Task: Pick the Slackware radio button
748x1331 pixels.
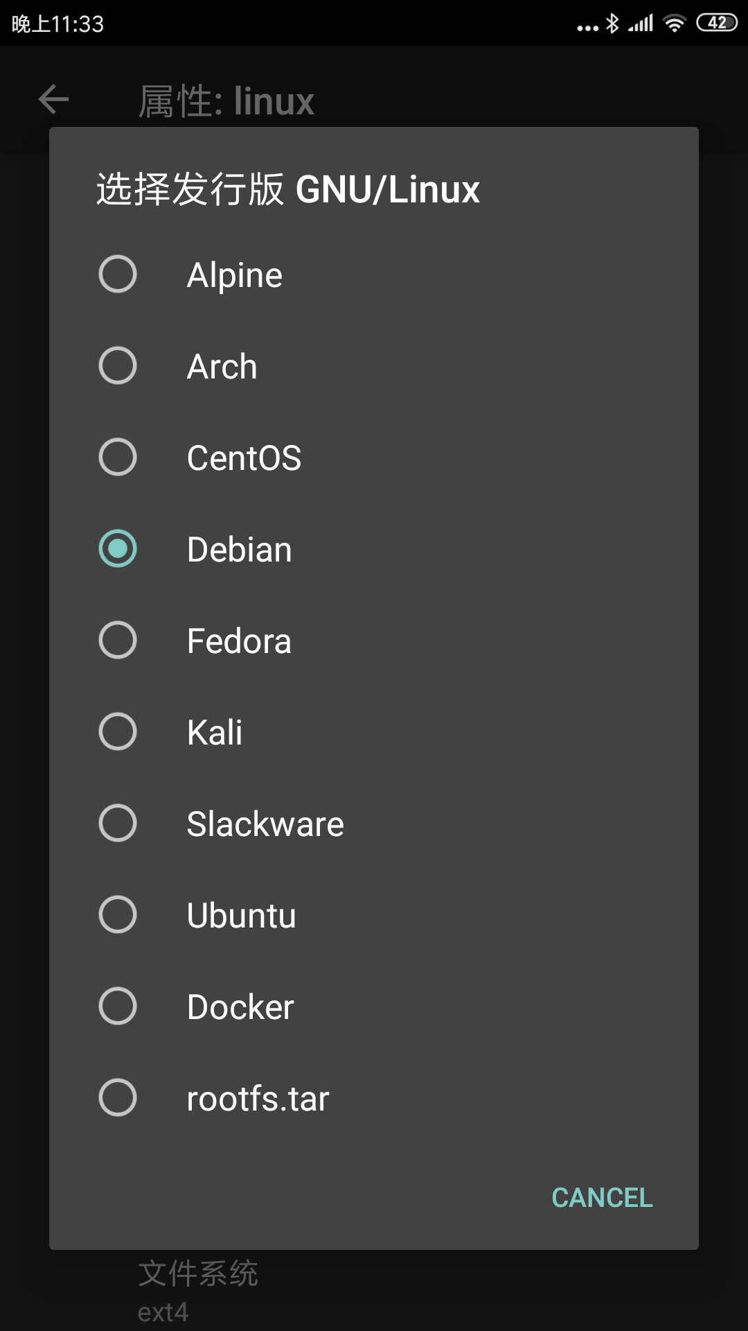Action: click(118, 823)
